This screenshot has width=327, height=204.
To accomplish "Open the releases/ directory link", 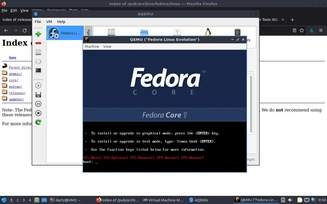I will point(17,93).
